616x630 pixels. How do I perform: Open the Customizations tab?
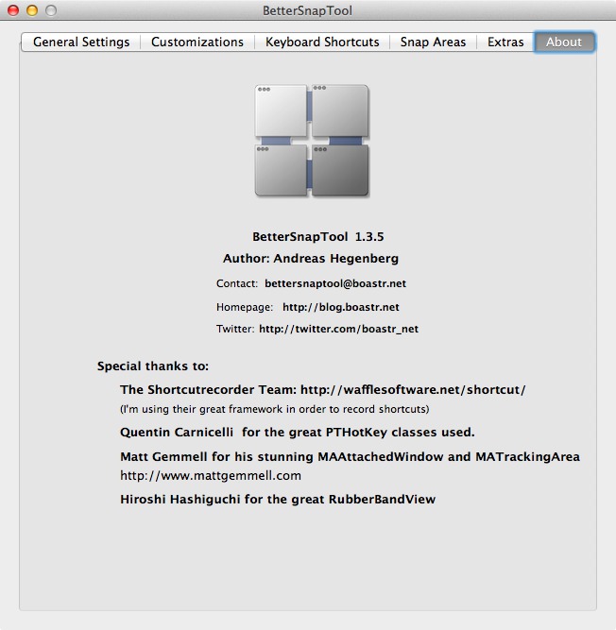coord(197,42)
